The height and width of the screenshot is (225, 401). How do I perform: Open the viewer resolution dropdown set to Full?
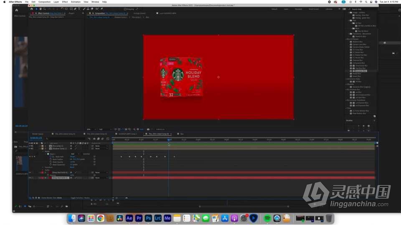tap(105, 129)
